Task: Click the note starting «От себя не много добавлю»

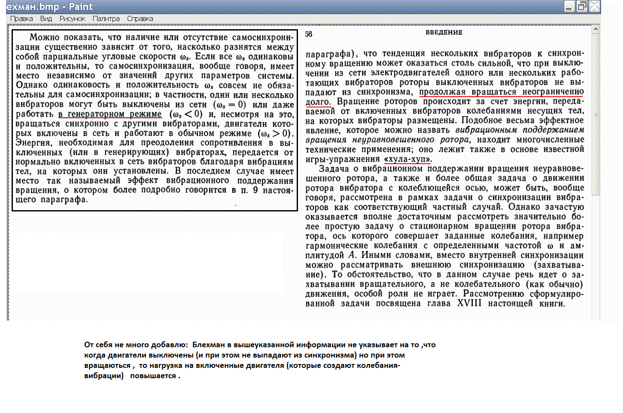Action: tap(260, 360)
